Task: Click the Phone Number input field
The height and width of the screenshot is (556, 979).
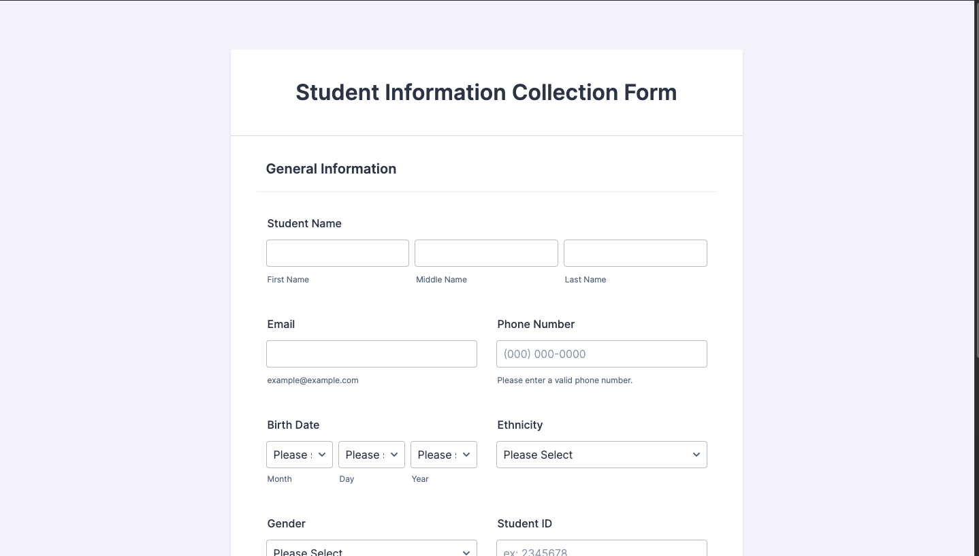Action: pos(601,354)
